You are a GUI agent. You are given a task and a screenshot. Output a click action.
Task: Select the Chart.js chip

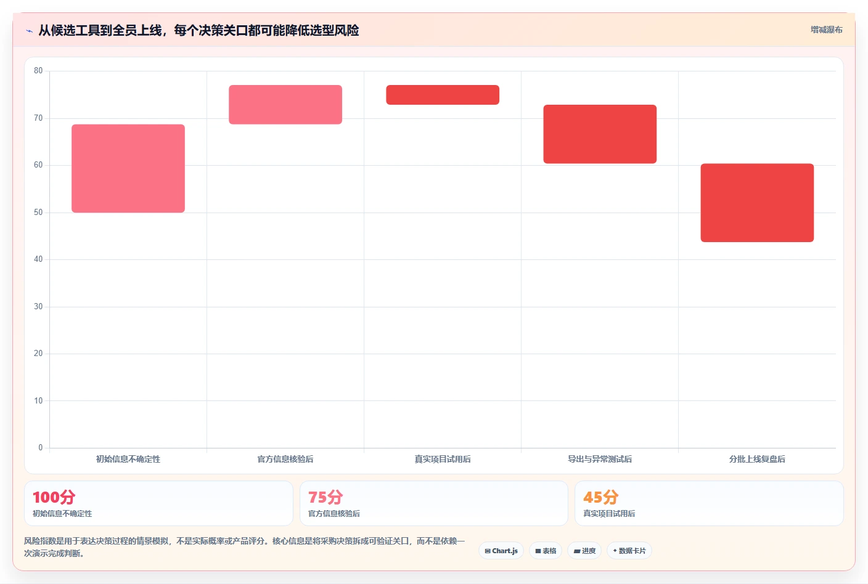point(501,551)
